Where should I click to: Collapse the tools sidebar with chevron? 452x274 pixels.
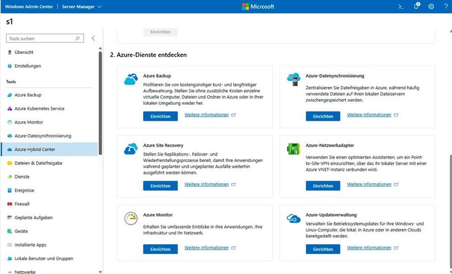93,38
